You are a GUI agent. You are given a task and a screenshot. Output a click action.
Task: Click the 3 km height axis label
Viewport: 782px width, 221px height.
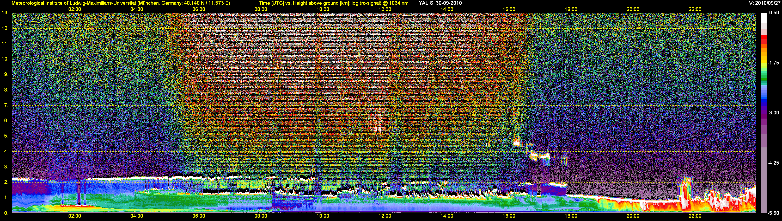coord(6,167)
